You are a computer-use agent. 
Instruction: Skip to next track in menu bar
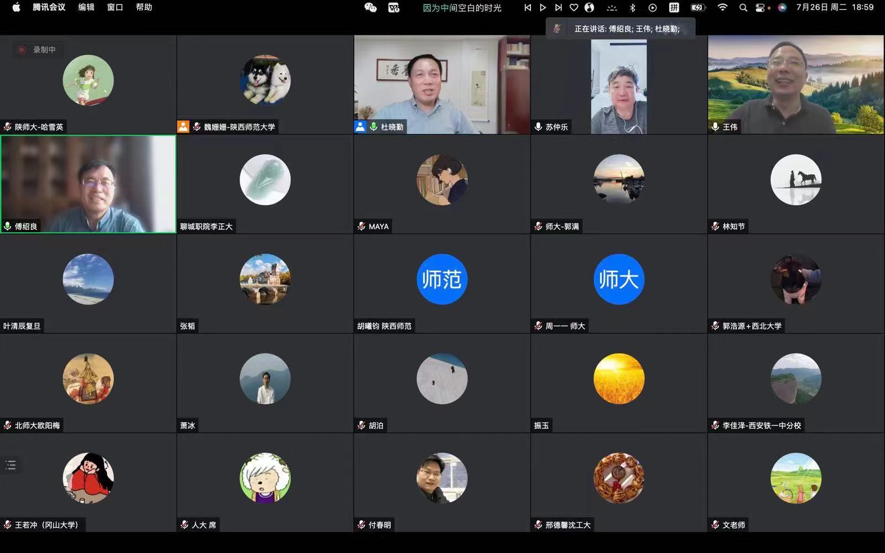coord(558,7)
